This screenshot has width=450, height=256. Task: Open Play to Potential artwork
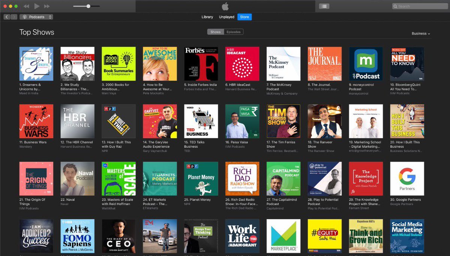click(x=325, y=179)
